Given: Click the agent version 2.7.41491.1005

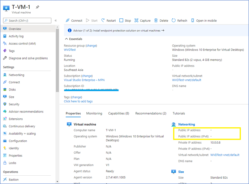Looking at the screenshot, I should click(x=116, y=178).
